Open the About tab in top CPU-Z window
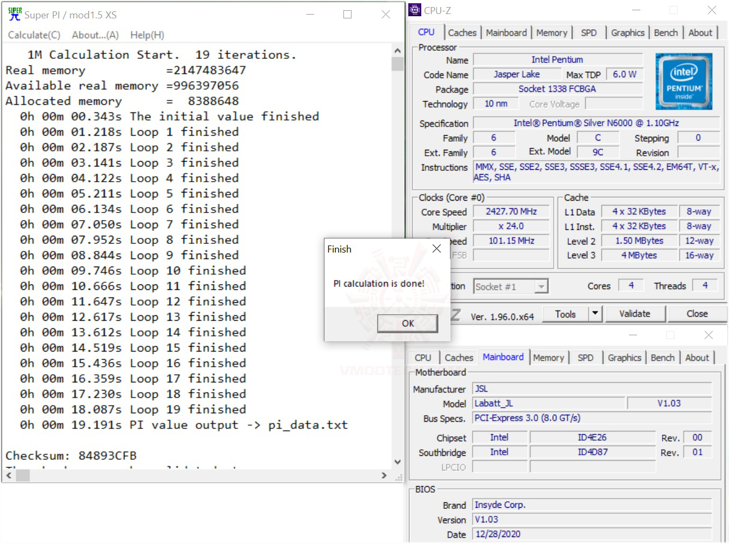The width and height of the screenshot is (729, 544). 700,32
